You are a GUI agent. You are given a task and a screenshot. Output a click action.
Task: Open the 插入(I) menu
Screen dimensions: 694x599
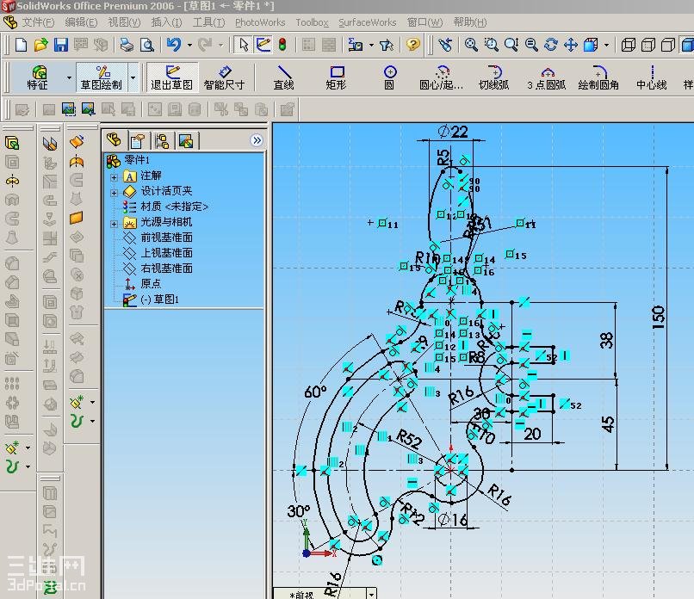(166, 22)
